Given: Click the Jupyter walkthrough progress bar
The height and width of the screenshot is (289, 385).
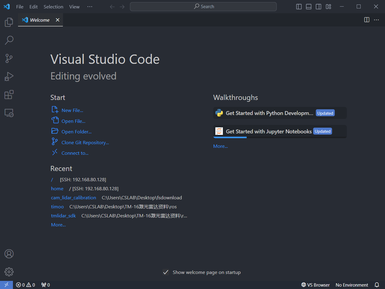Looking at the screenshot, I should coord(280,138).
